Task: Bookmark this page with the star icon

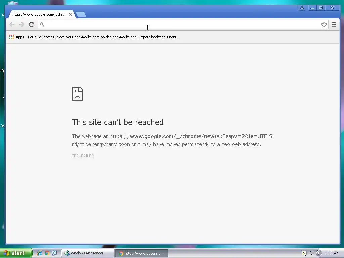Action: pyautogui.click(x=324, y=24)
